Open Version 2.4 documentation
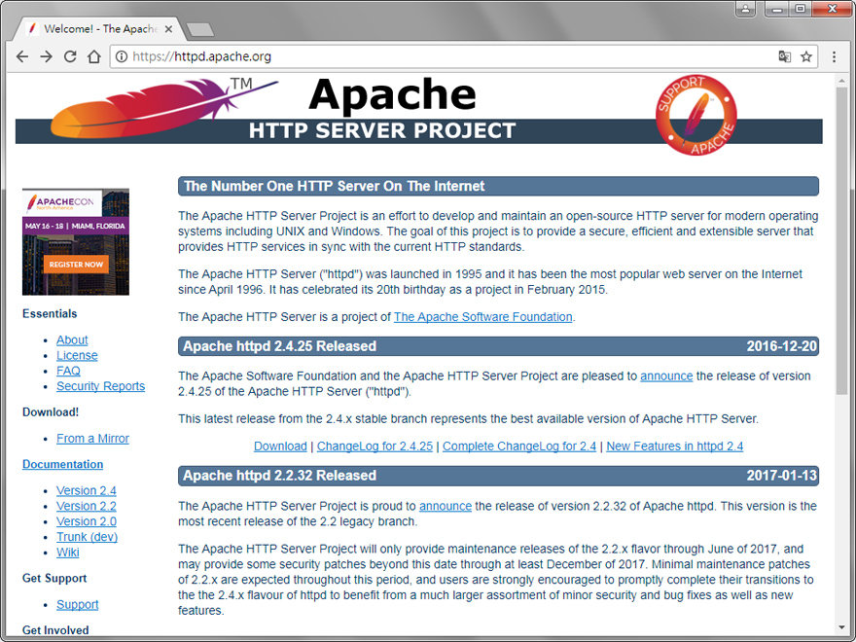 [87, 491]
